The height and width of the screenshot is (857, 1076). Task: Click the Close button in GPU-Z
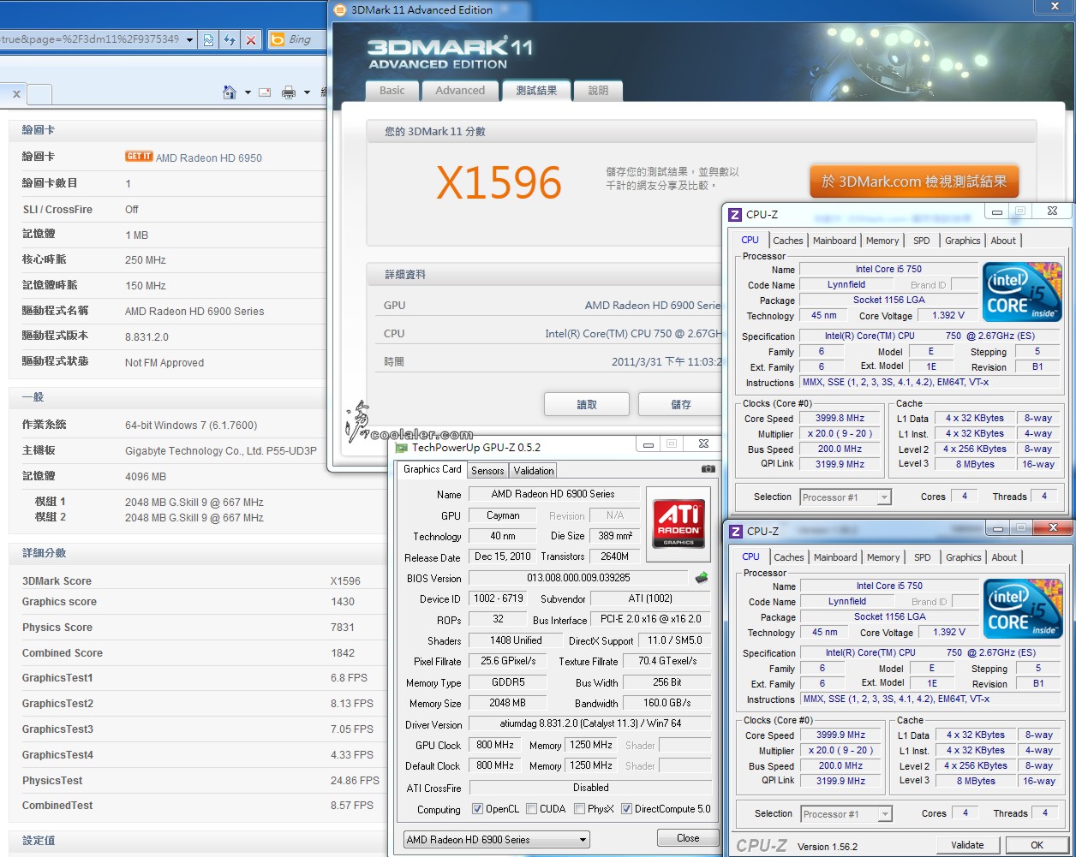click(688, 838)
